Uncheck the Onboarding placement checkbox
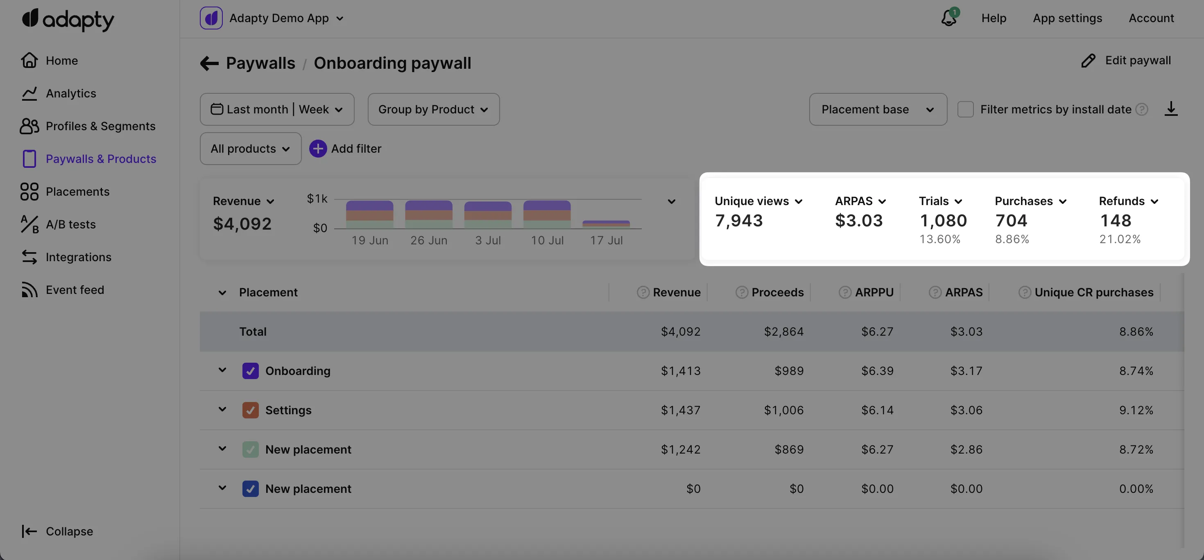Image resolution: width=1204 pixels, height=560 pixels. (x=251, y=371)
